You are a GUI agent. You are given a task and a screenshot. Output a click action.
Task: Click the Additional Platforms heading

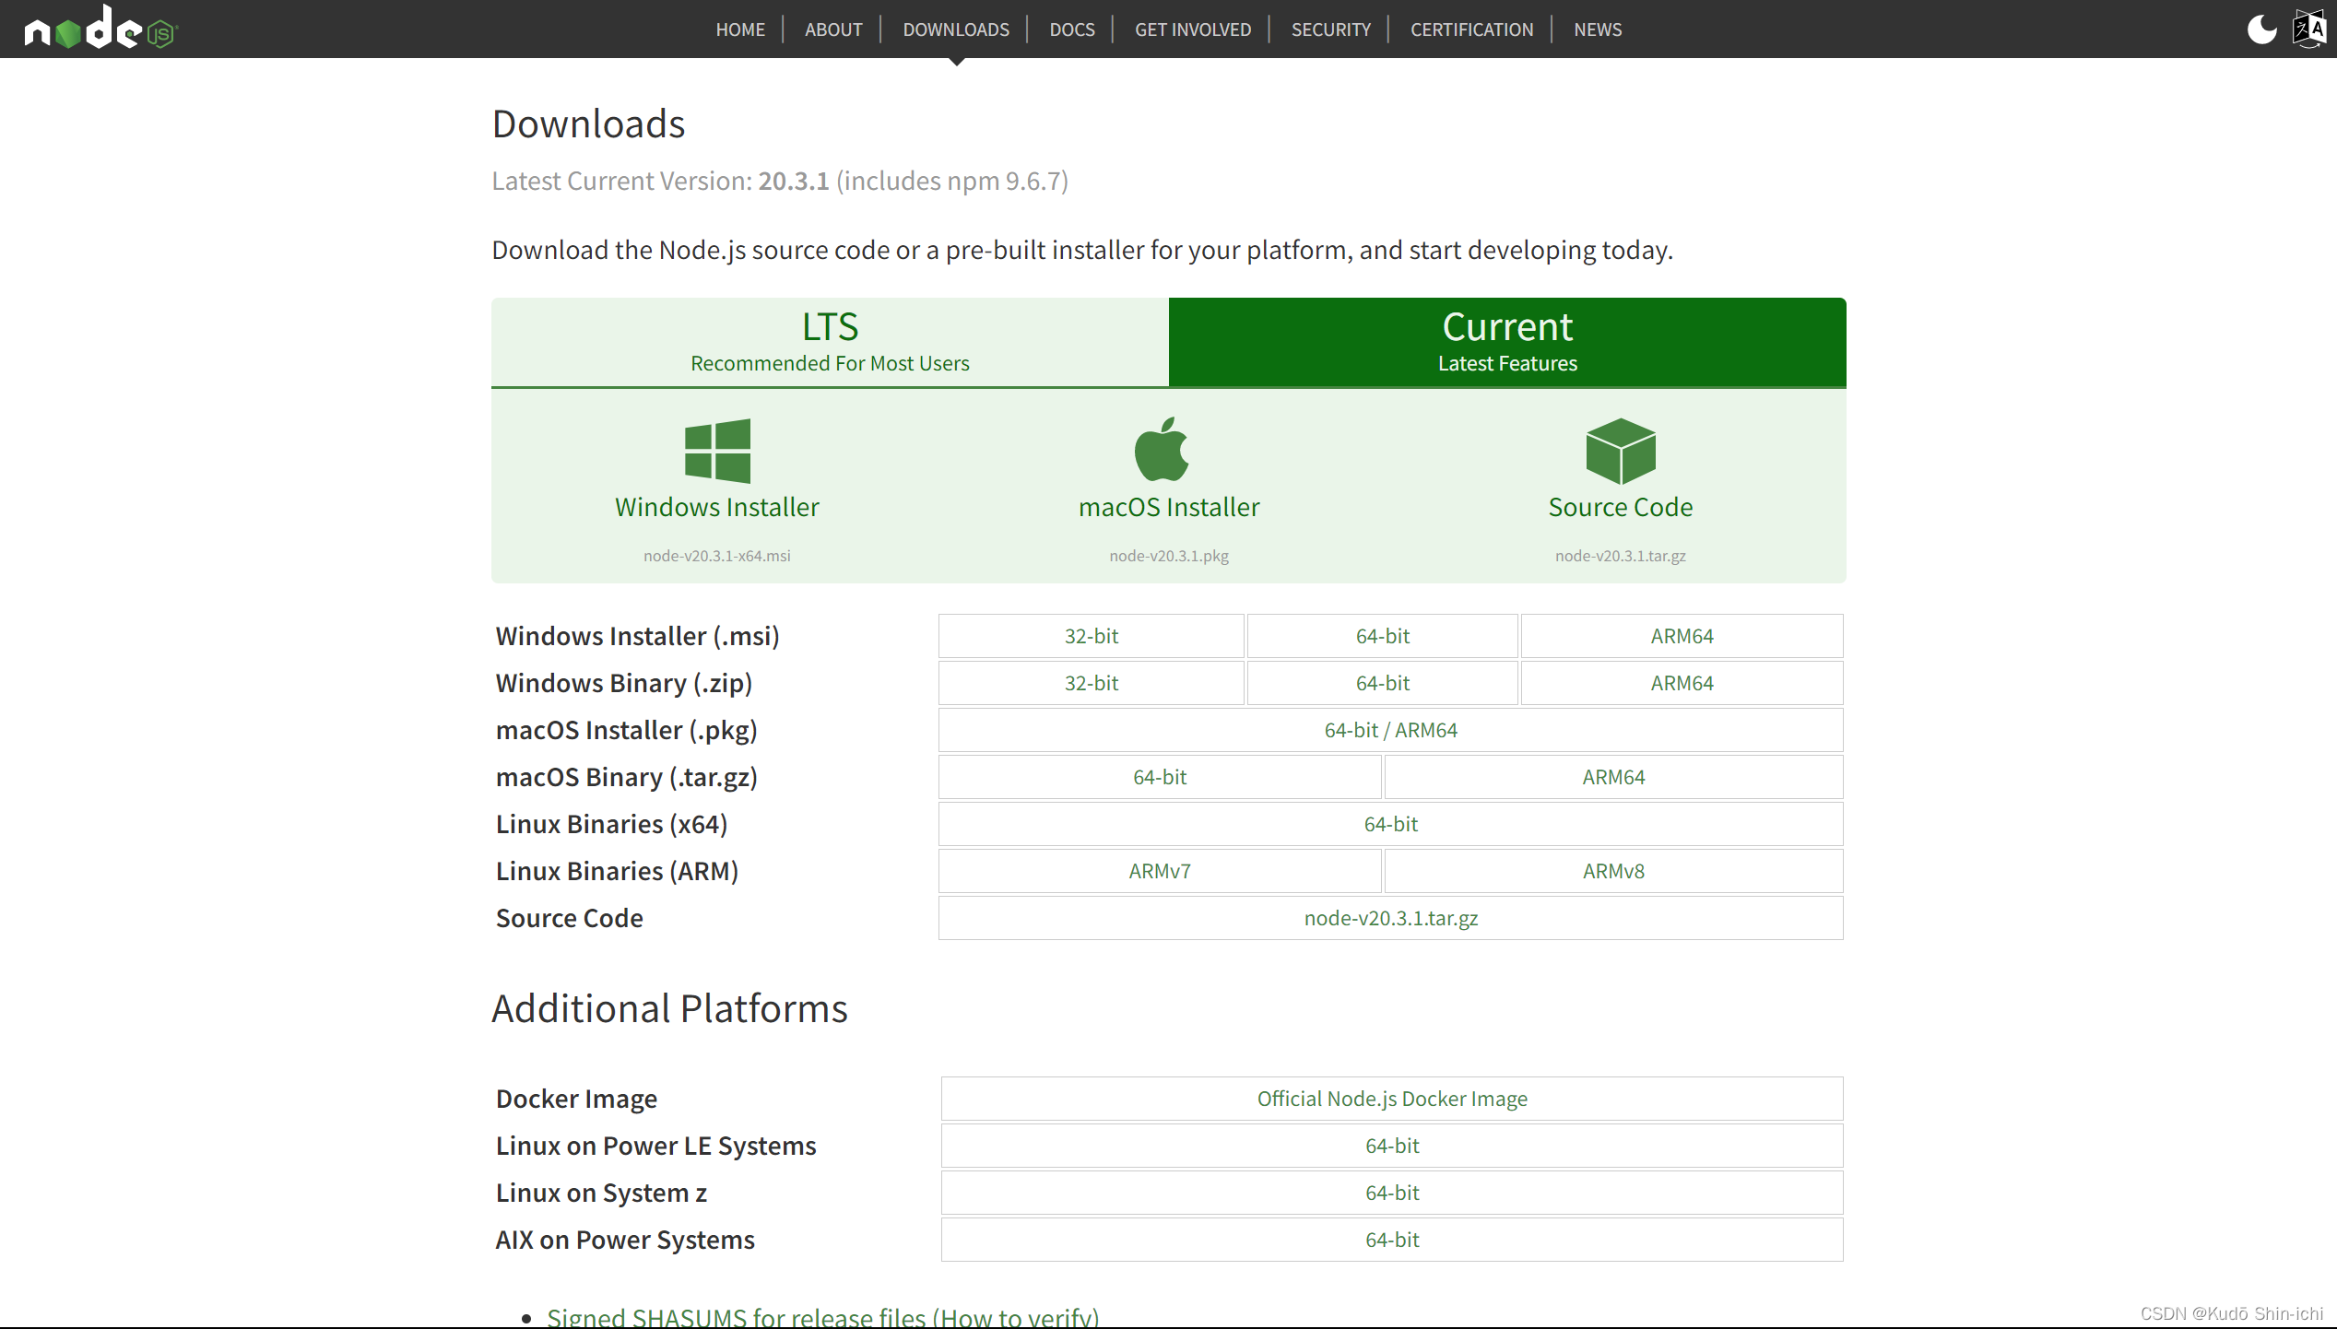(x=669, y=1008)
